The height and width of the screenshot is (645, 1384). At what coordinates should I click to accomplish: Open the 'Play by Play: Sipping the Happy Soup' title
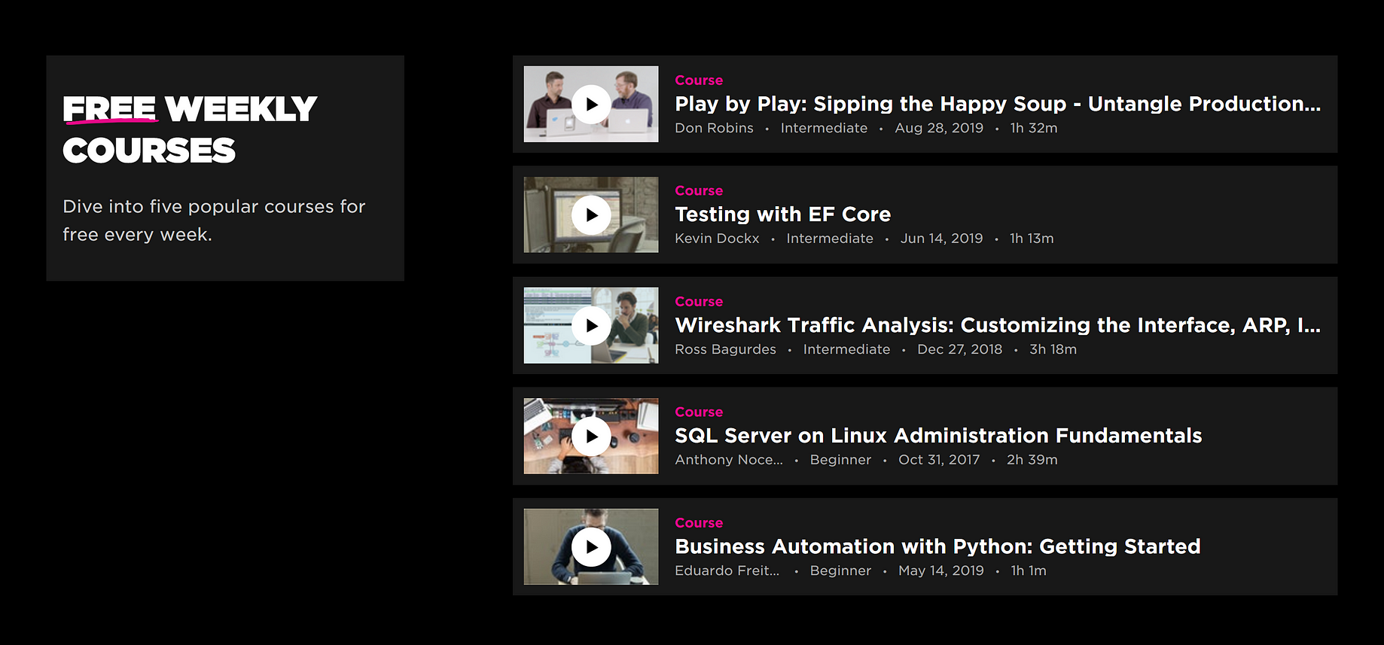tap(998, 104)
